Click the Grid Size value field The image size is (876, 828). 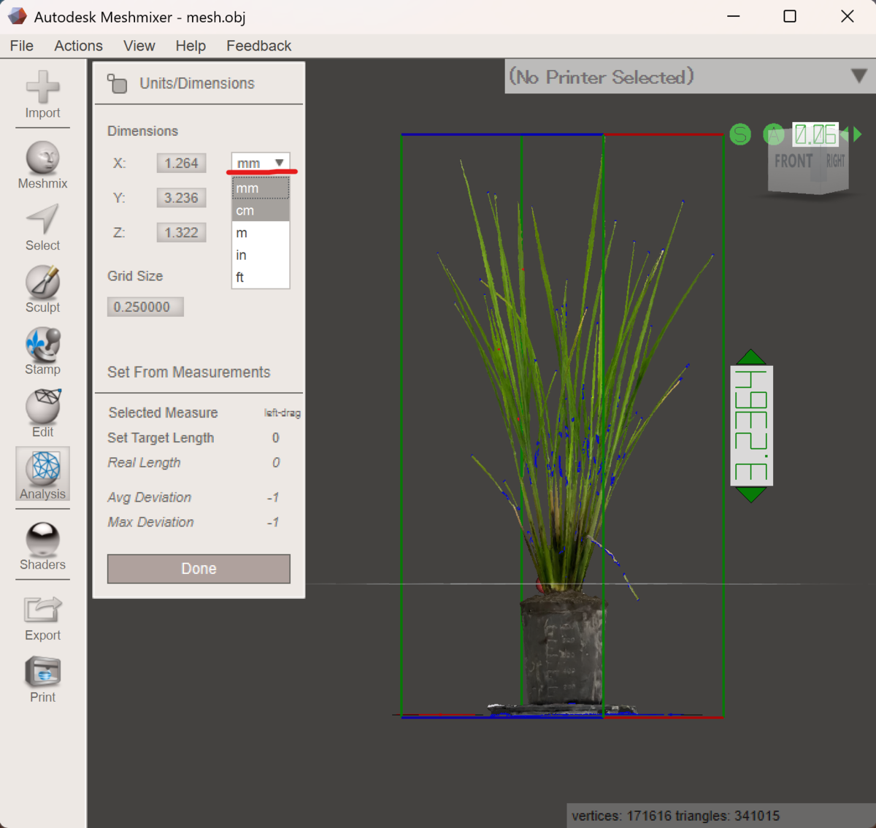point(145,307)
